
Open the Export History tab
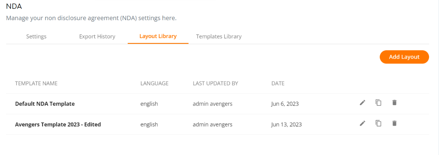pos(97,37)
